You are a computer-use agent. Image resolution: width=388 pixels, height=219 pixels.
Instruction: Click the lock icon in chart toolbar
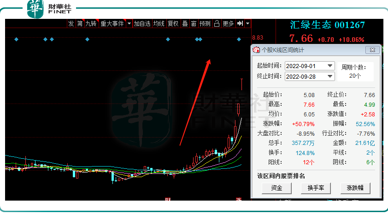(217, 23)
